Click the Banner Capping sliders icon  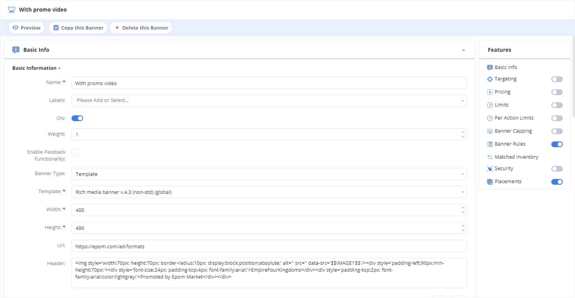tap(490, 131)
